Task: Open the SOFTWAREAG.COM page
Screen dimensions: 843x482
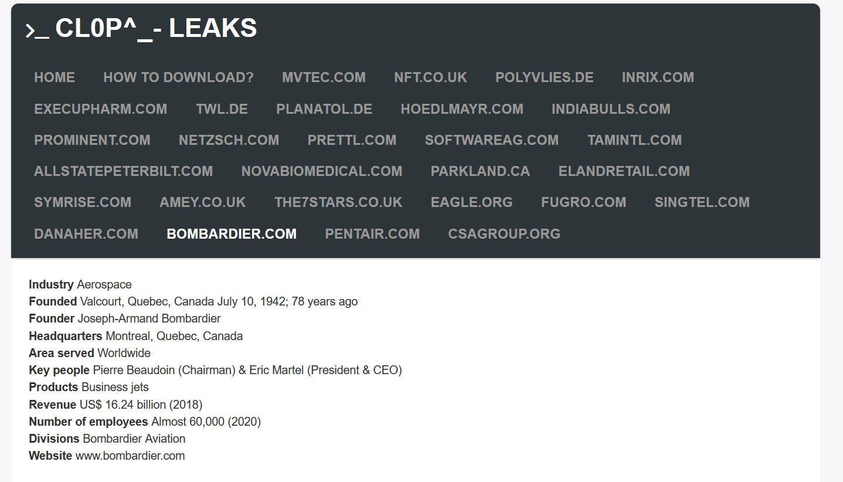Action: tap(491, 140)
